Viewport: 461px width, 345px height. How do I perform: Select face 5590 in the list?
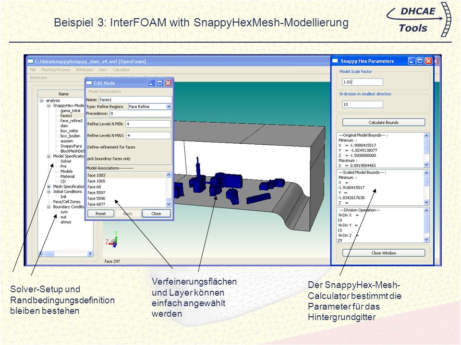click(x=97, y=198)
